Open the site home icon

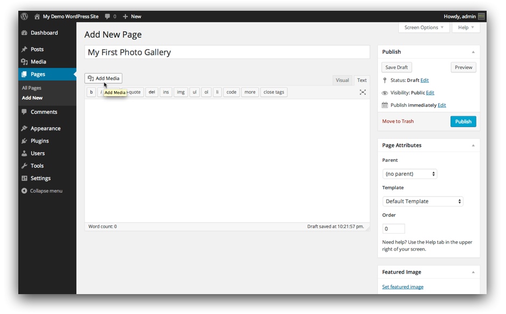click(x=37, y=17)
